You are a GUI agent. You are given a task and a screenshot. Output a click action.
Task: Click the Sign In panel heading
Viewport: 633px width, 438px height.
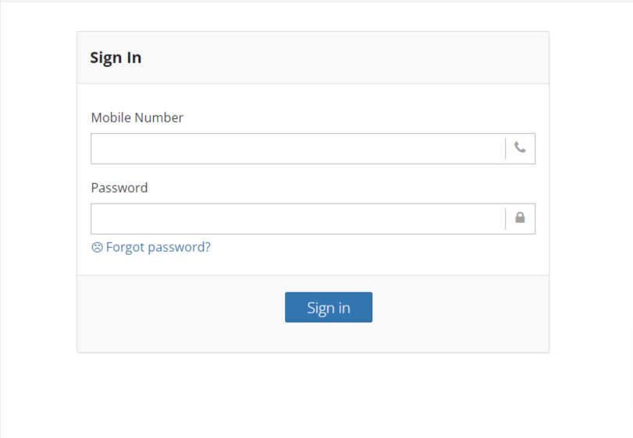pos(116,58)
